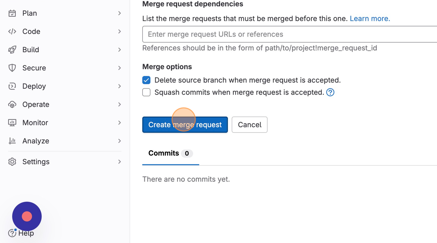Open the Secure sidebar section
437x243 pixels.
(x=65, y=68)
